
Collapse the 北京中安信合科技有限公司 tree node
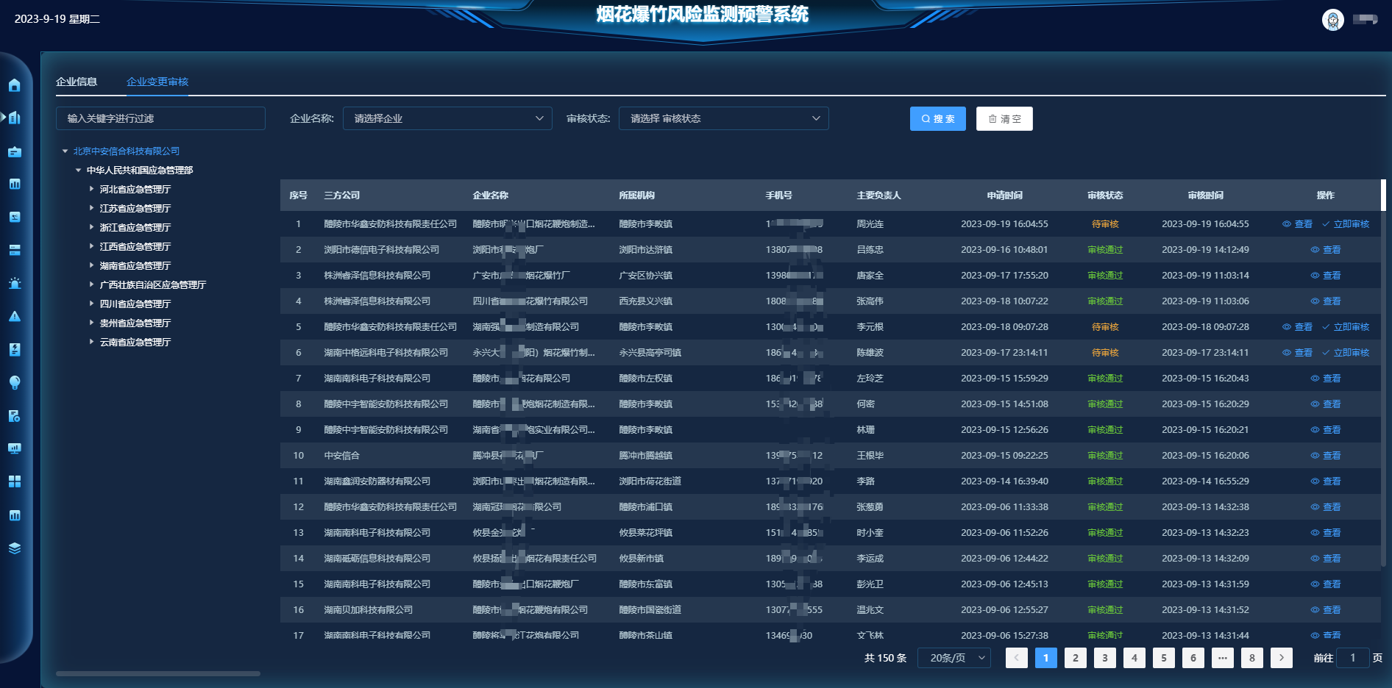(65, 151)
